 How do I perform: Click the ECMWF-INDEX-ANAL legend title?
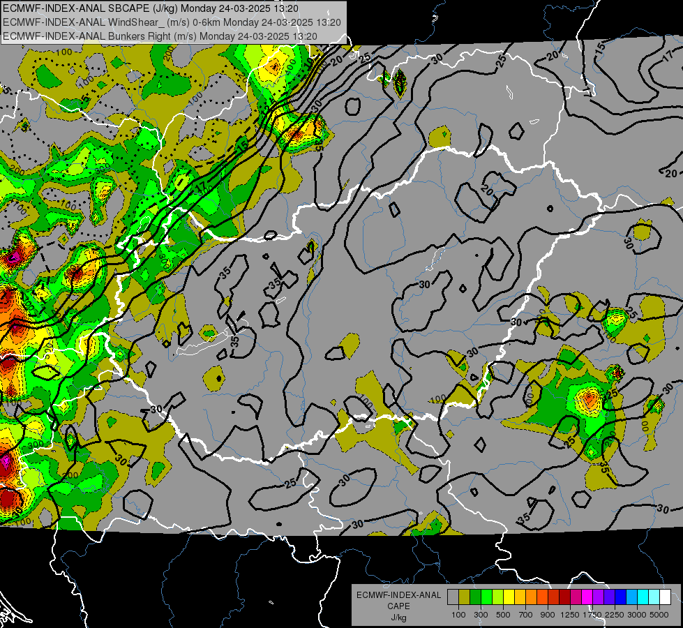pos(398,595)
